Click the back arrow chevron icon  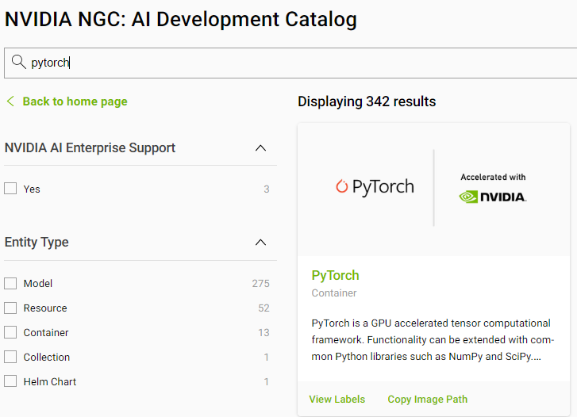tap(10, 101)
